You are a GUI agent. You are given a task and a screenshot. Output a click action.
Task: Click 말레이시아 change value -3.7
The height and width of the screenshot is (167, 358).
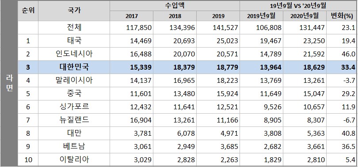(x=349, y=81)
